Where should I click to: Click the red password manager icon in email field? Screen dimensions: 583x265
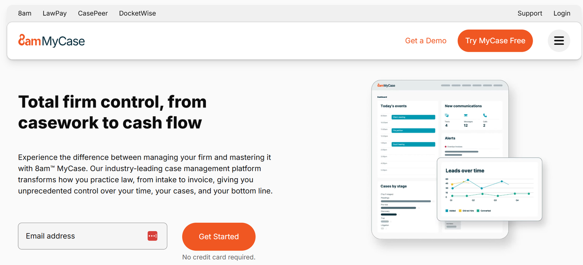tap(152, 236)
